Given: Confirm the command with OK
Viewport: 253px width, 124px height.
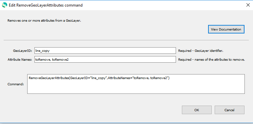Looking at the screenshot, I should [197, 110].
